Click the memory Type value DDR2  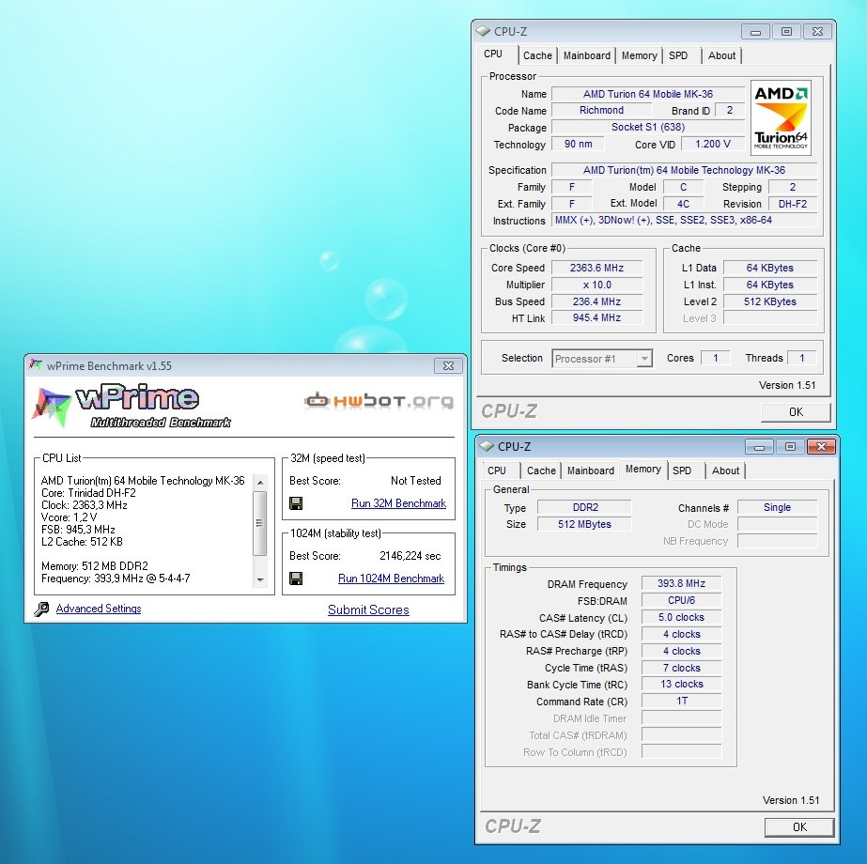(584, 507)
